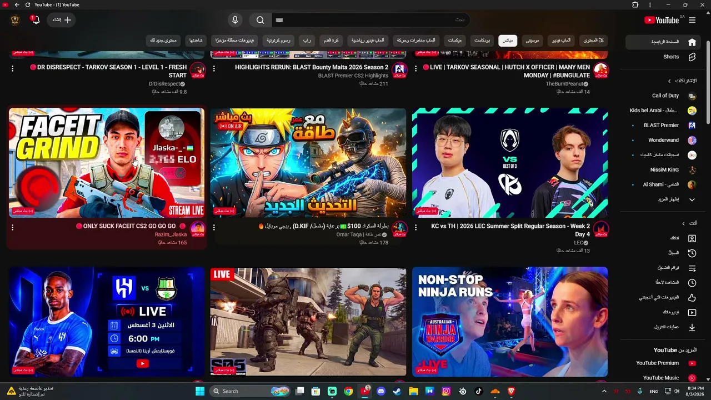Click the Windows taskbar Search box
The width and height of the screenshot is (711, 400).
(251, 391)
